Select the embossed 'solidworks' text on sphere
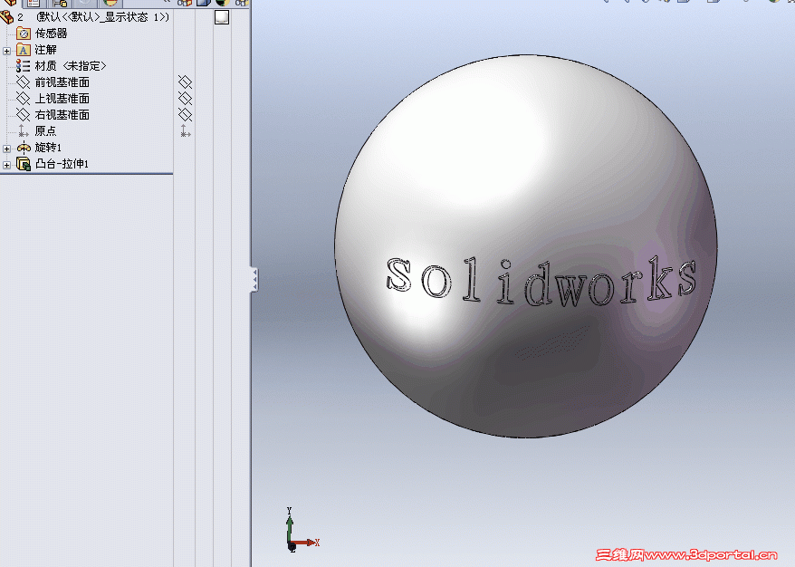The image size is (795, 567). pyautogui.click(x=541, y=281)
